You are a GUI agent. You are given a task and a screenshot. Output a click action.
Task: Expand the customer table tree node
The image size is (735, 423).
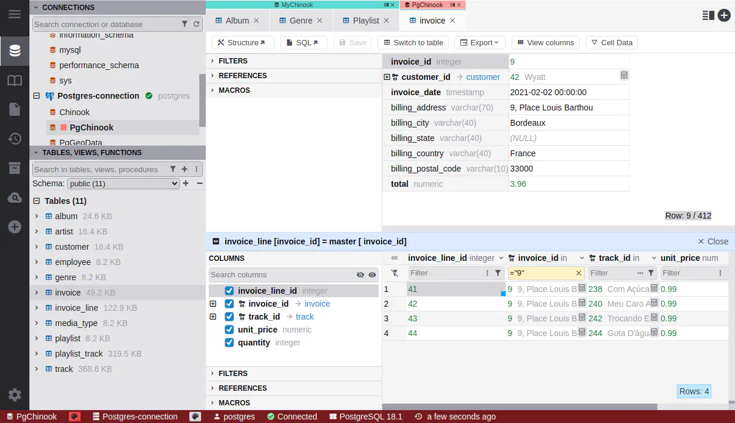36,247
